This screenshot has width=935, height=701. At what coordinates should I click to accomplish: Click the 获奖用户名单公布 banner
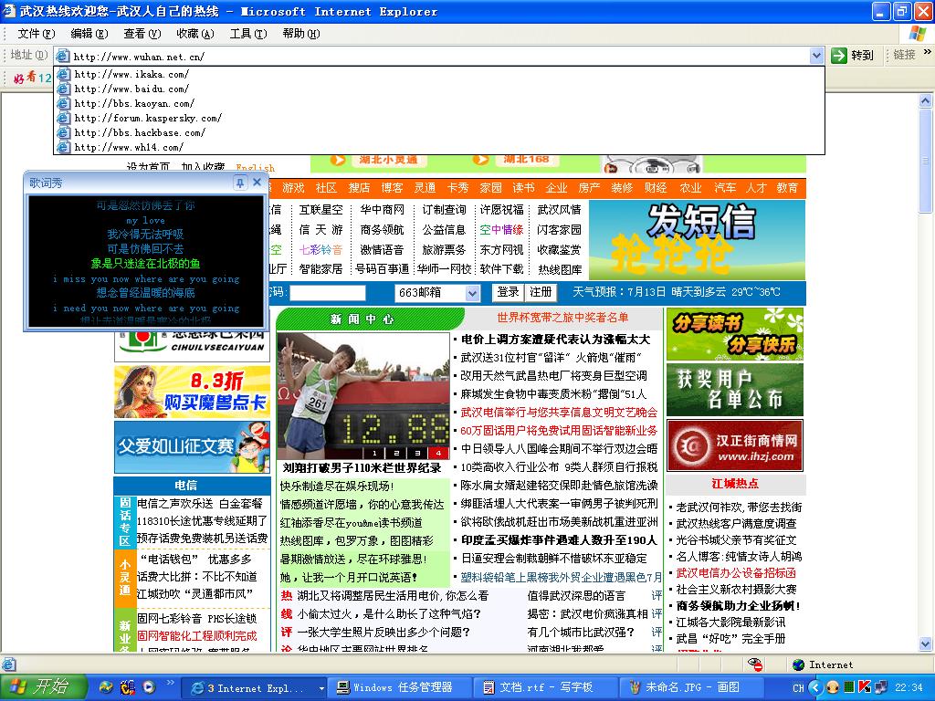click(x=735, y=389)
